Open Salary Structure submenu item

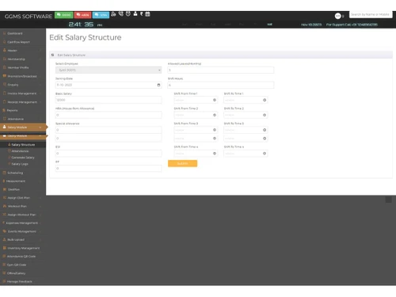(23, 145)
